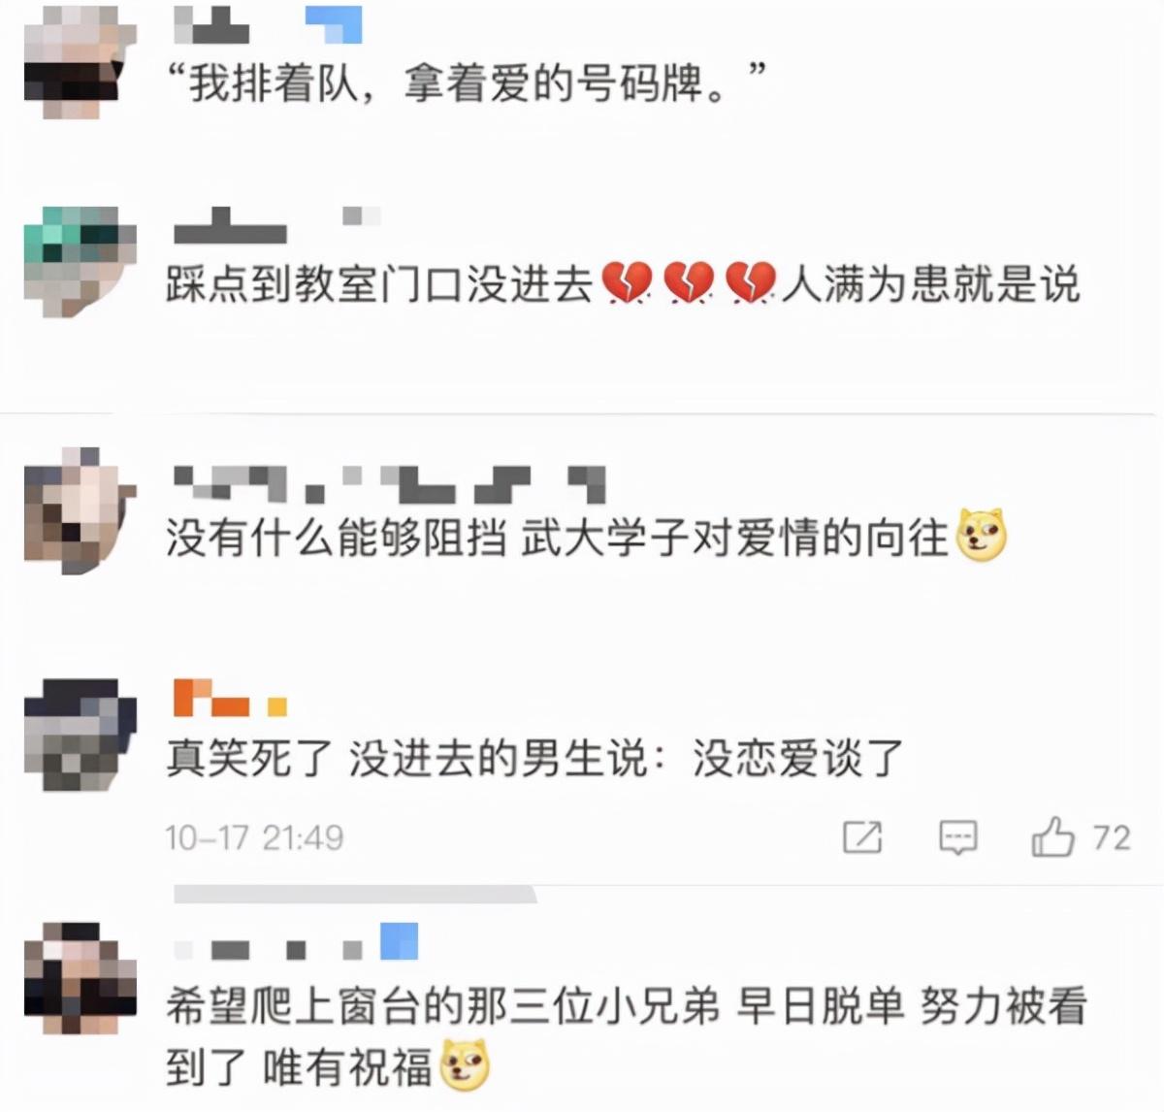Click the username above 武大学子 comment
The image size is (1164, 1112).
[x=389, y=483]
